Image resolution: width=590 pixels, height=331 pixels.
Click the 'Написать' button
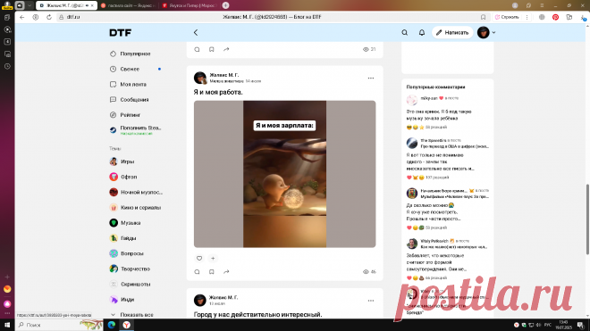[x=452, y=33]
